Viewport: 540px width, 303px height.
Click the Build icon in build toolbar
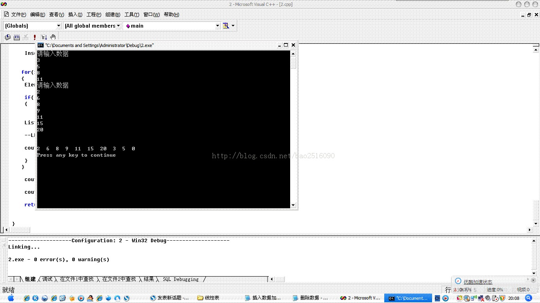(17, 37)
